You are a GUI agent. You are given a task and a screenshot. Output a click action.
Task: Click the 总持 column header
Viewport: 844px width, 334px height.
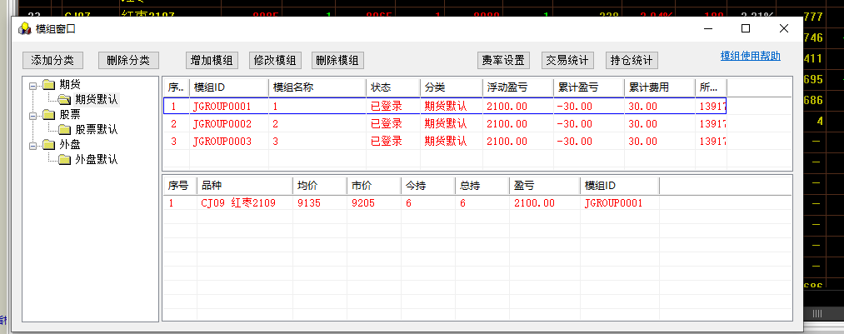tap(482, 186)
